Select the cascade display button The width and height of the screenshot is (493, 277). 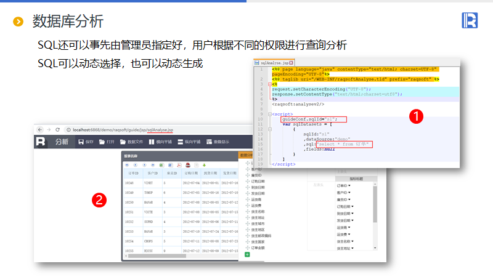(x=218, y=142)
